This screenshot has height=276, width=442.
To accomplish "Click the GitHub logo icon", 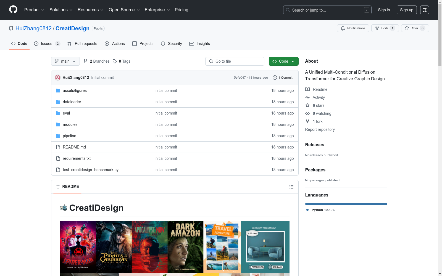I will point(13,10).
